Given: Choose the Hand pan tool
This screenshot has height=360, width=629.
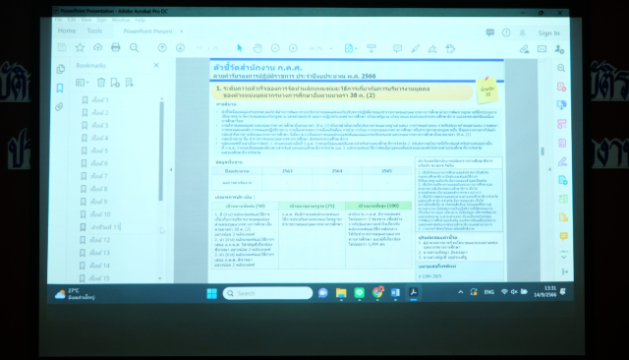Looking at the screenshot, I should tap(257, 48).
